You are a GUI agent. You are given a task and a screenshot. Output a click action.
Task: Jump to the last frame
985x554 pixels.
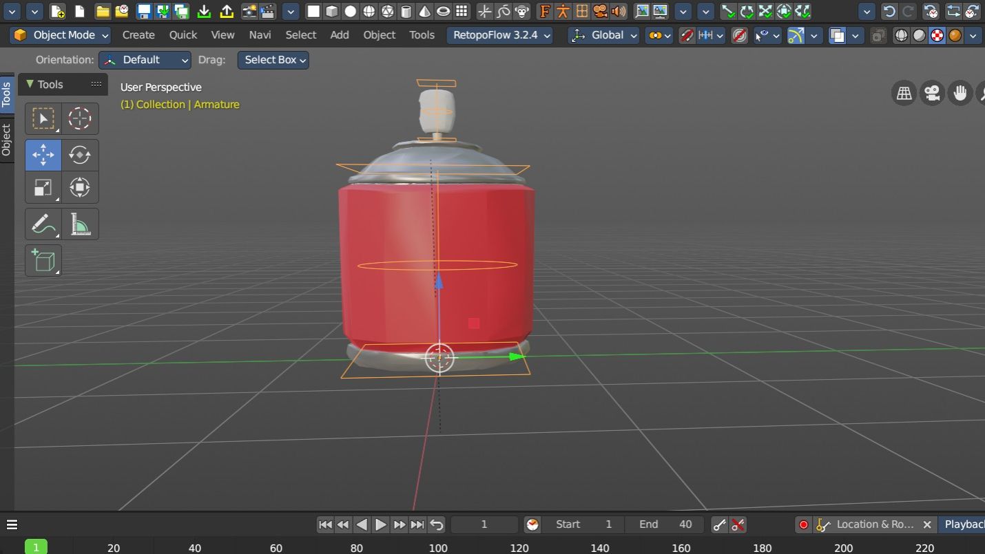coord(417,525)
